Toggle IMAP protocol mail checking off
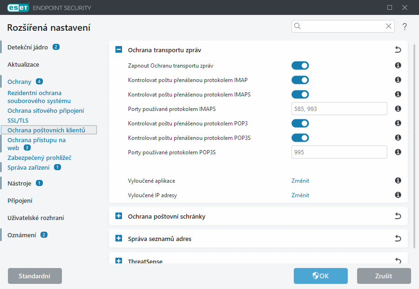419x289 pixels. coord(300,80)
